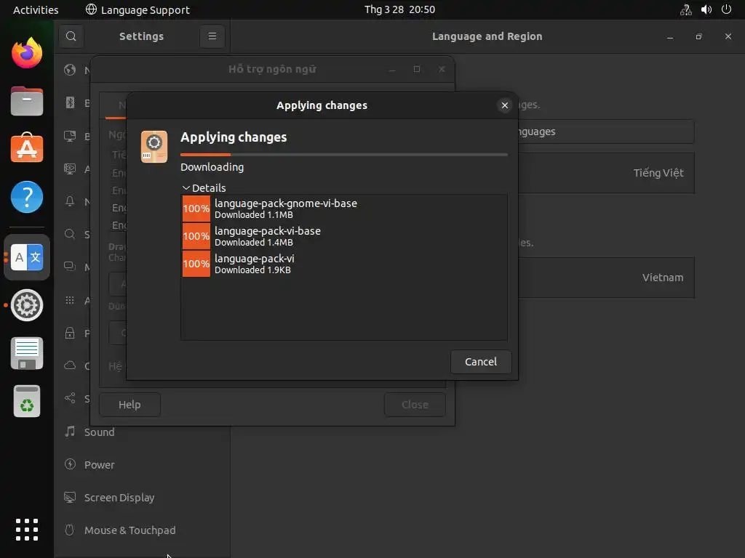The height and width of the screenshot is (558, 745).
Task: Click the download progress bar
Action: point(343,155)
